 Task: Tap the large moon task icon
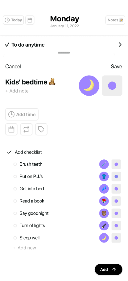pos(89,86)
